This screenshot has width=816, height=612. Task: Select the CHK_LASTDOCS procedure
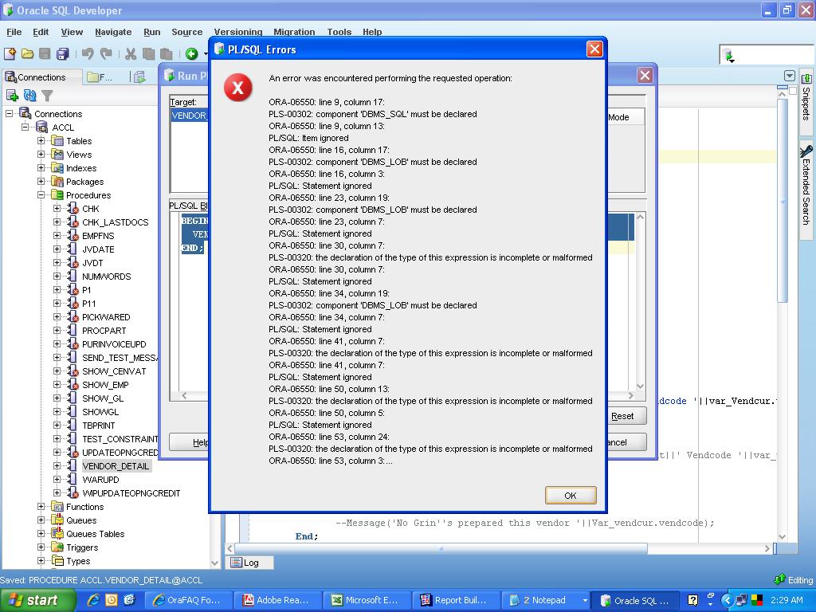(115, 222)
